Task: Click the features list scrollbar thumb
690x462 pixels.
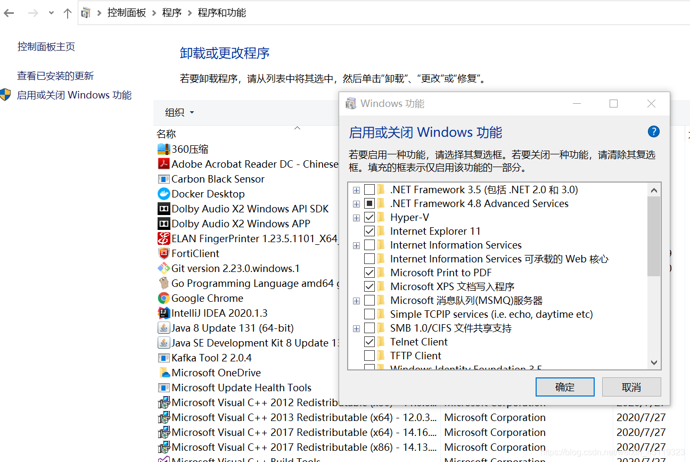Action: [654, 236]
